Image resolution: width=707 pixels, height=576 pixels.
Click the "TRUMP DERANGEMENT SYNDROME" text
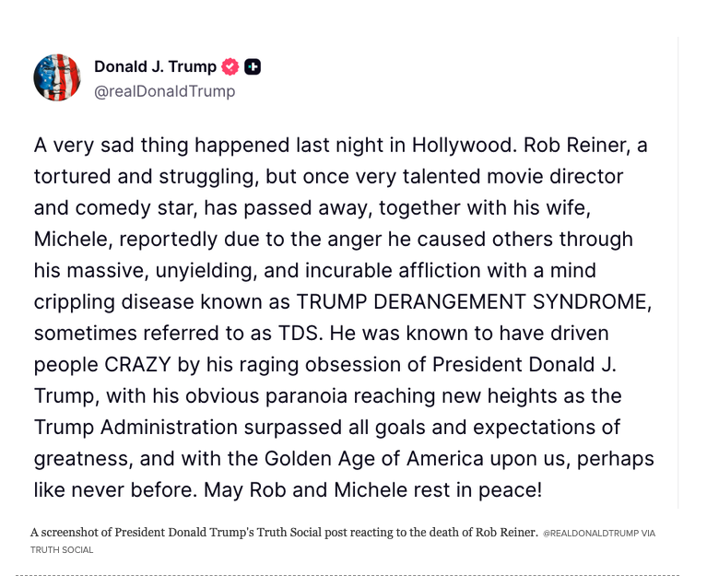click(473, 301)
